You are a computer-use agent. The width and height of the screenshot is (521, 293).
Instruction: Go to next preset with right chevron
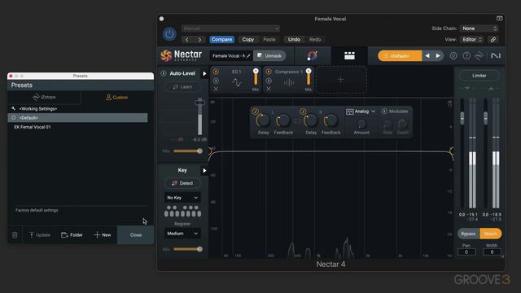point(199,40)
